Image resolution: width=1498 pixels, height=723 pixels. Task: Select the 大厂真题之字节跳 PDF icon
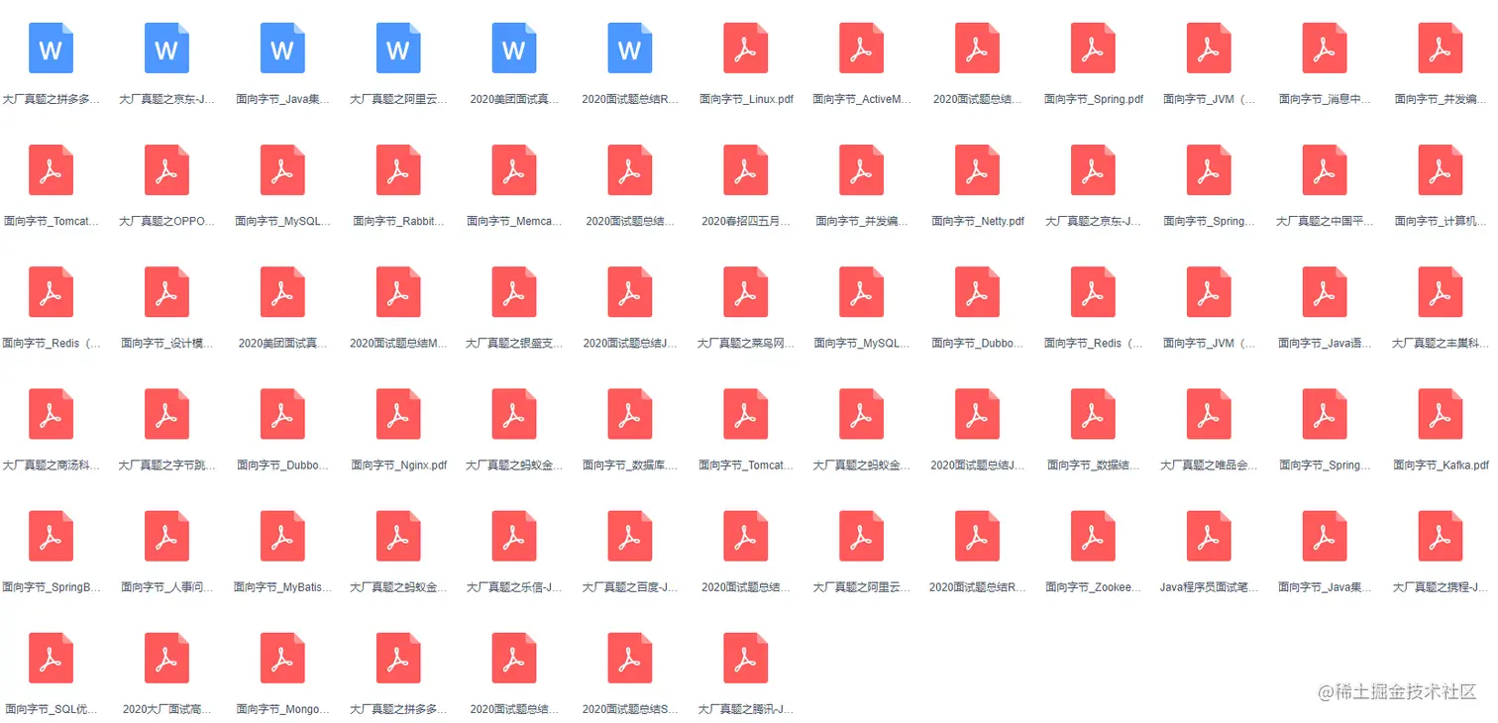coord(166,413)
